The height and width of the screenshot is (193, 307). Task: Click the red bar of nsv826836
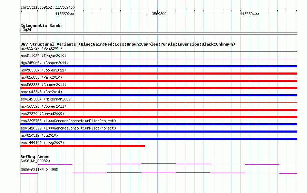tap(159, 81)
